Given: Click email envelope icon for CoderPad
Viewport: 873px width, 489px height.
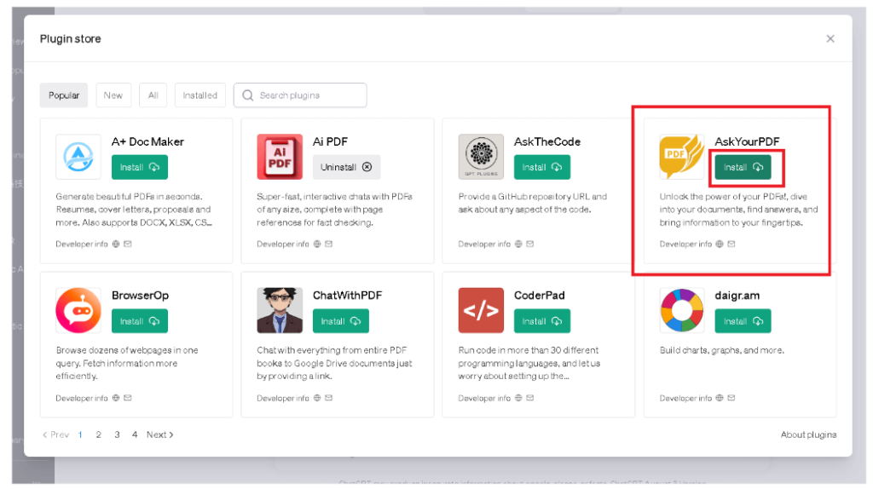Looking at the screenshot, I should pyautogui.click(x=530, y=398).
